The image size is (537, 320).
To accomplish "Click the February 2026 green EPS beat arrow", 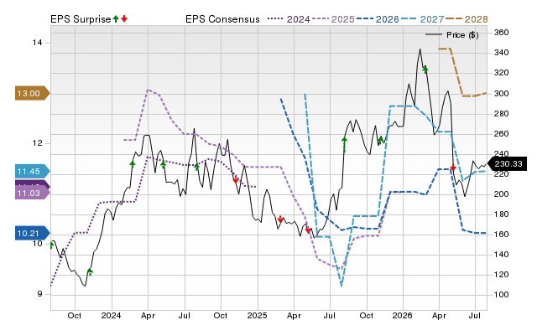I will pos(425,70).
